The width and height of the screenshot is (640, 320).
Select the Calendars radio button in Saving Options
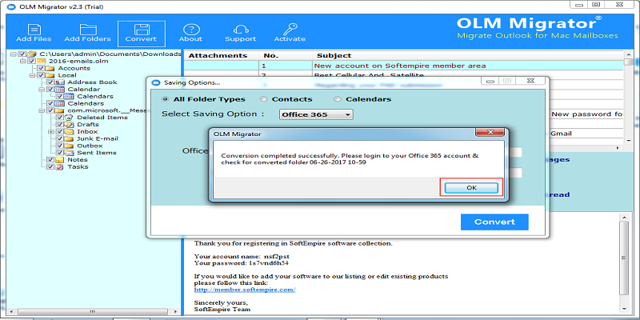338,99
